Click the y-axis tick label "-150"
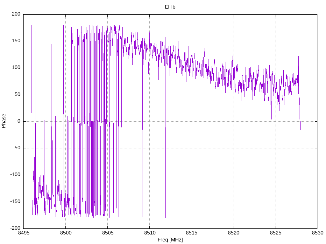This screenshot has height=244, width=326. [15, 201]
